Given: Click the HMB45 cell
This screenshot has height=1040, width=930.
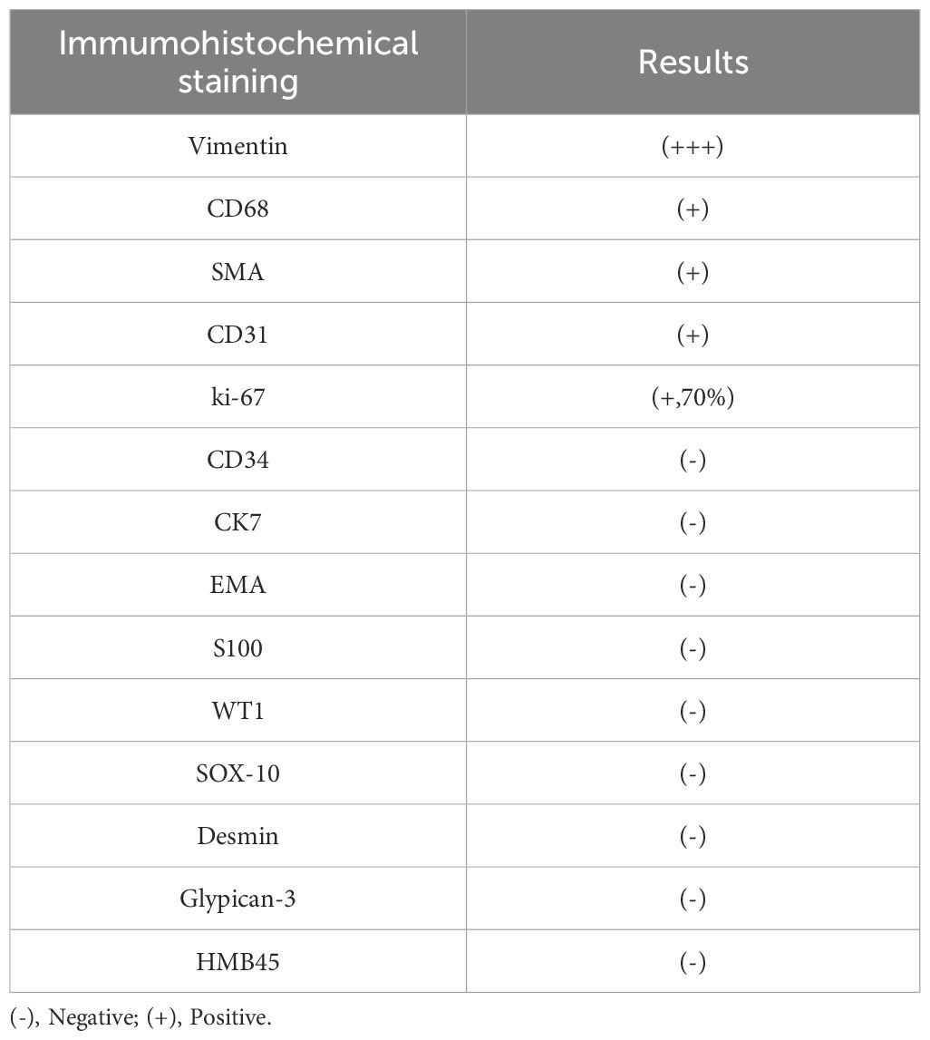Looking at the screenshot, I should [x=237, y=961].
